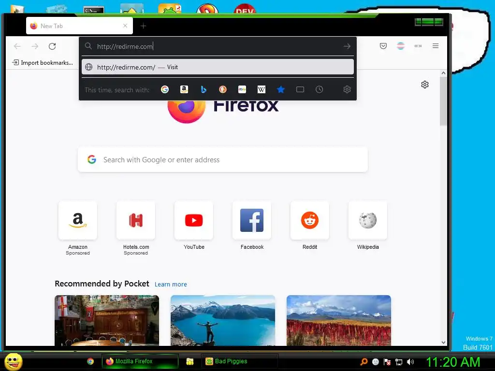Screen dimensions: 495x371
Task: Open search settings gear in the dropdown
Action: tap(347, 89)
